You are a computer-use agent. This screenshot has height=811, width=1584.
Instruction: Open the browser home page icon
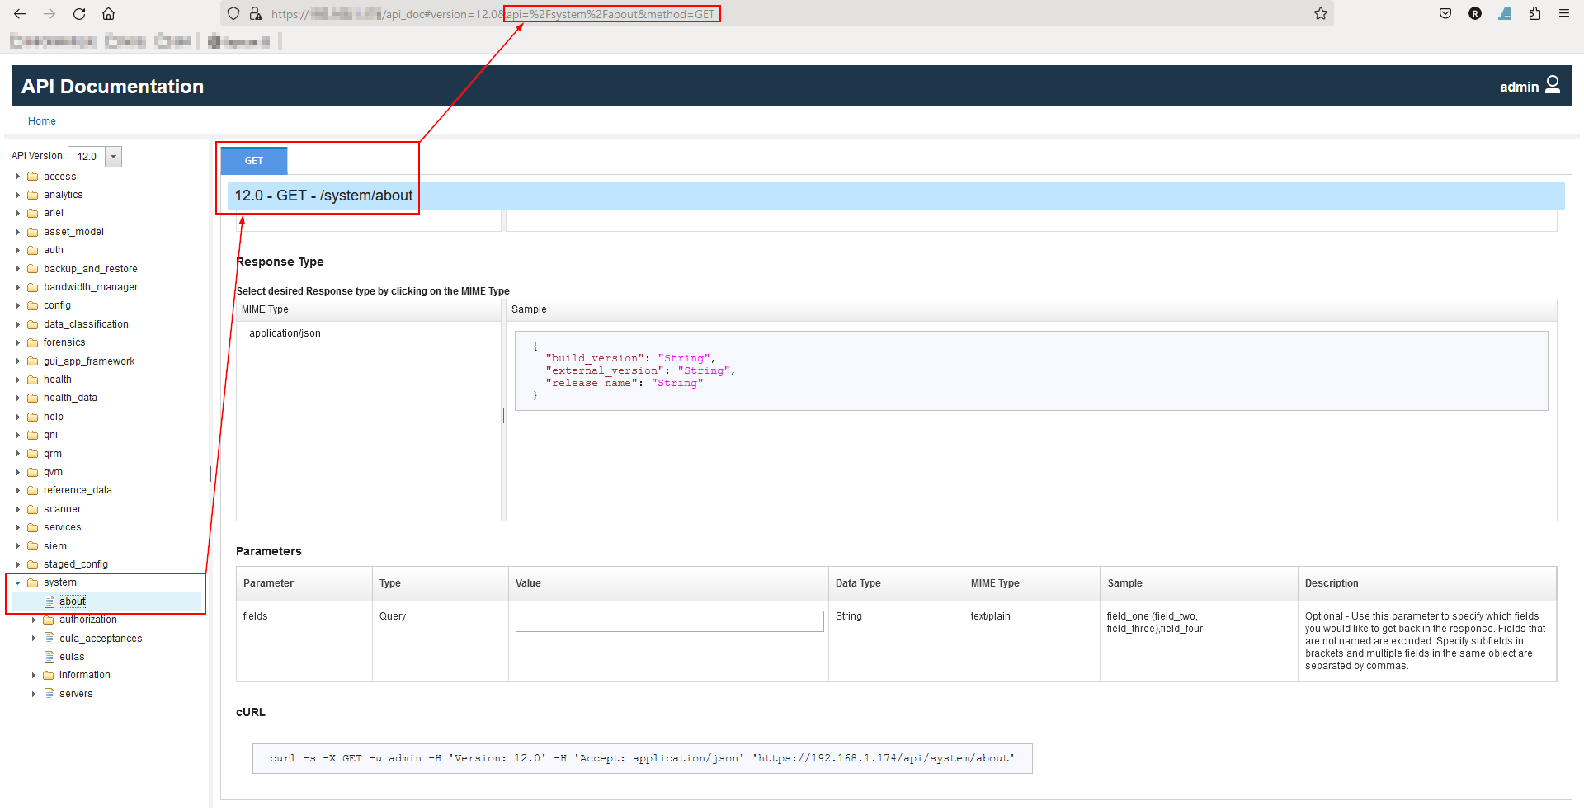(108, 14)
